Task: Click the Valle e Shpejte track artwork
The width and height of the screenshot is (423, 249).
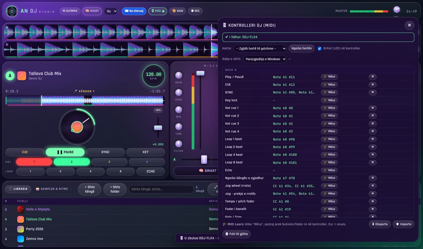Action: pyautogui.click(x=20, y=210)
